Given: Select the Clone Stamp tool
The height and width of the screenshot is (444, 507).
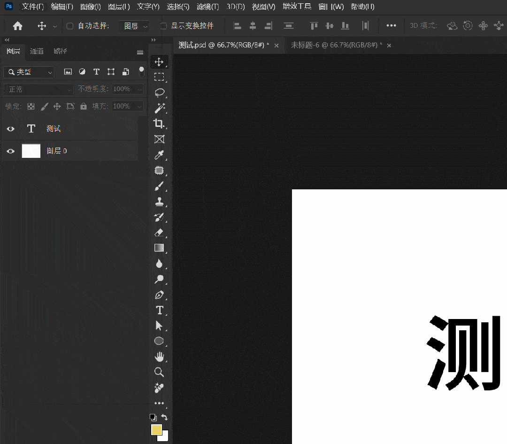Looking at the screenshot, I should (159, 202).
